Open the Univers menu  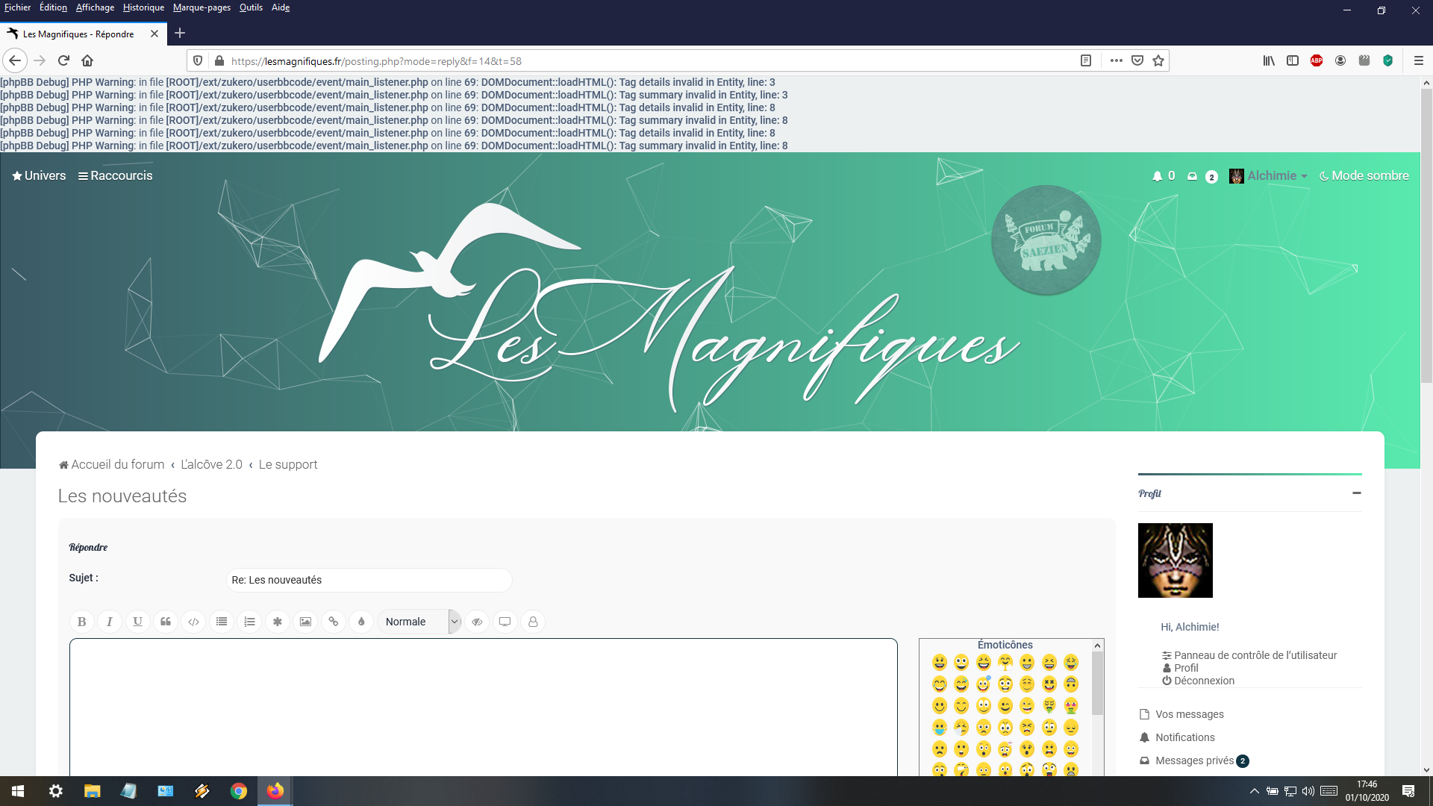pos(39,175)
